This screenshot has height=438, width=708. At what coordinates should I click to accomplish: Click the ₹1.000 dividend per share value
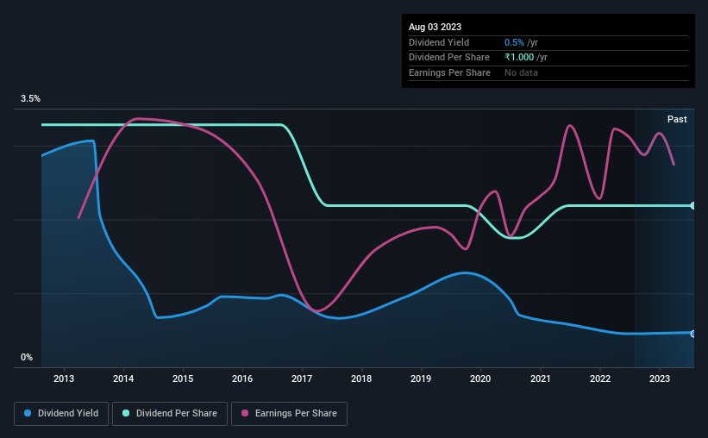coord(519,58)
